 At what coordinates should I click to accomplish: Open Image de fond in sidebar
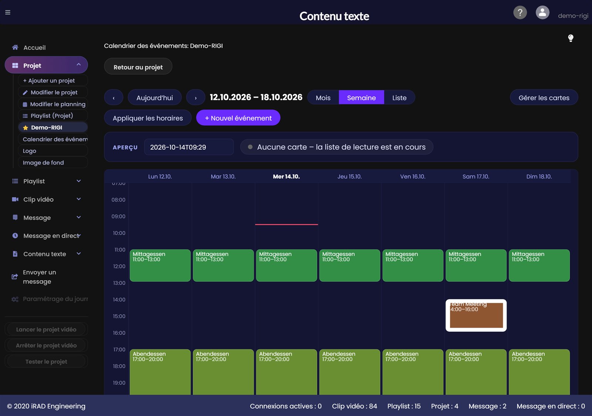(53, 163)
